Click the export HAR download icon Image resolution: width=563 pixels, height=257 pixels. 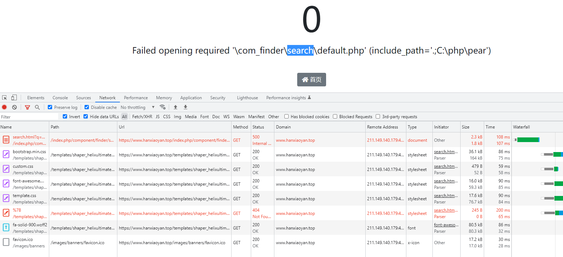click(186, 107)
